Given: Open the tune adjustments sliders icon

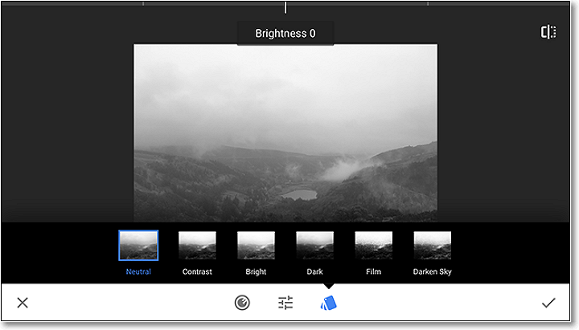Looking at the screenshot, I should pos(285,303).
